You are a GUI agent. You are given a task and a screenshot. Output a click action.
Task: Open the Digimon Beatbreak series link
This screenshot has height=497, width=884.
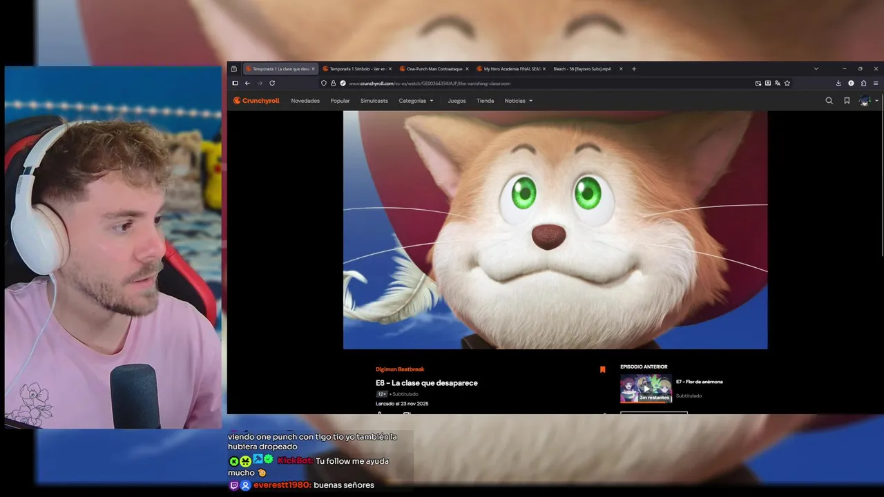click(x=400, y=369)
